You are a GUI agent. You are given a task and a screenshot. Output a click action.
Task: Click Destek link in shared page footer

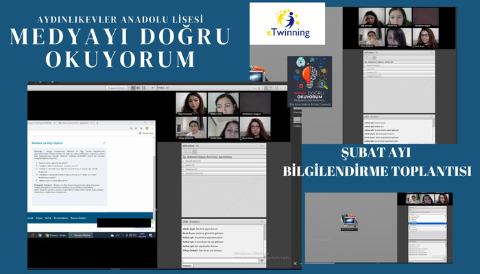[x=49, y=218]
